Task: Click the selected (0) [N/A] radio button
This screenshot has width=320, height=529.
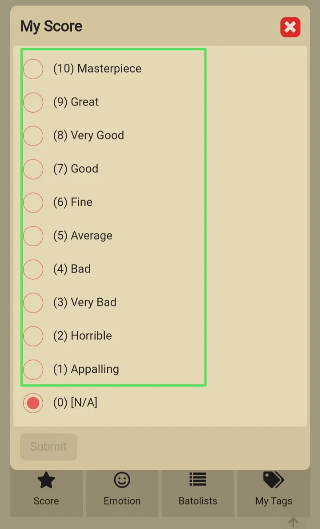Action: click(33, 403)
